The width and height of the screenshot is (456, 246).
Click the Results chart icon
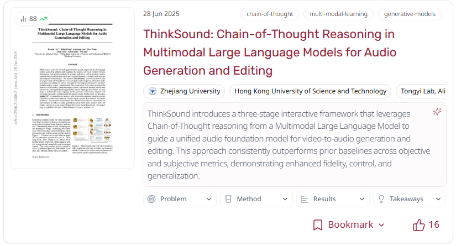(x=305, y=199)
